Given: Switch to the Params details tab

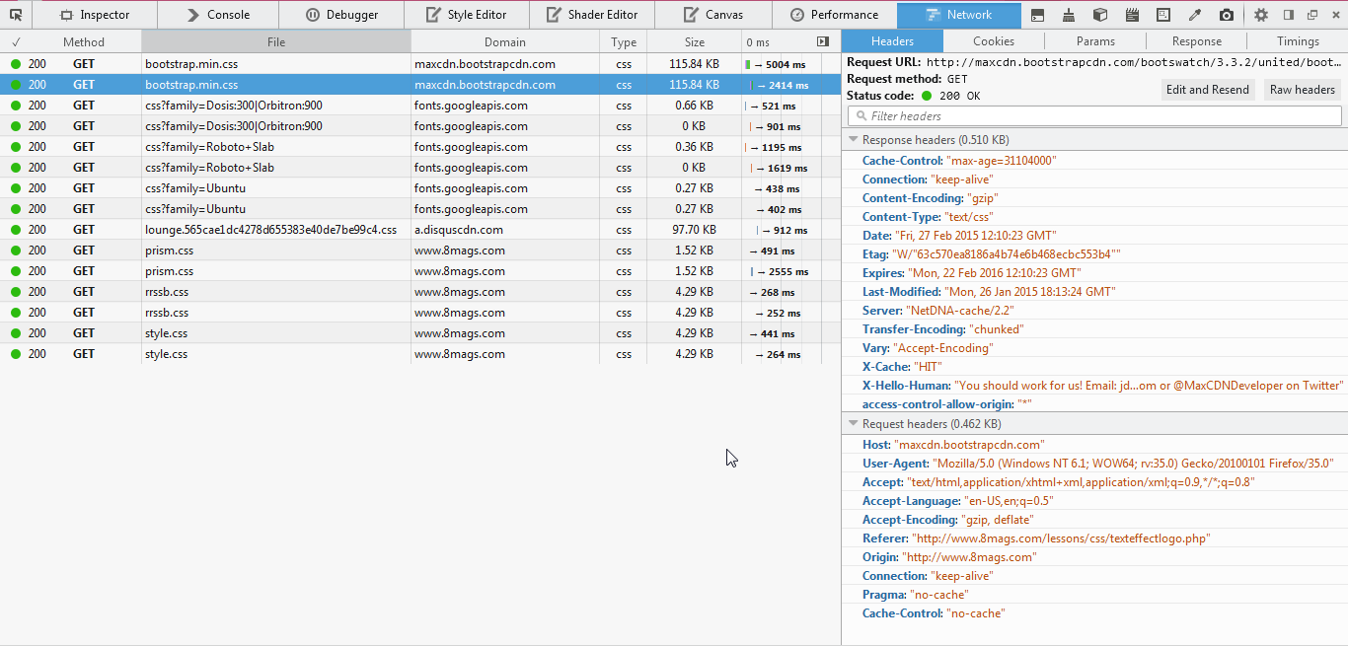Looking at the screenshot, I should tap(1095, 41).
